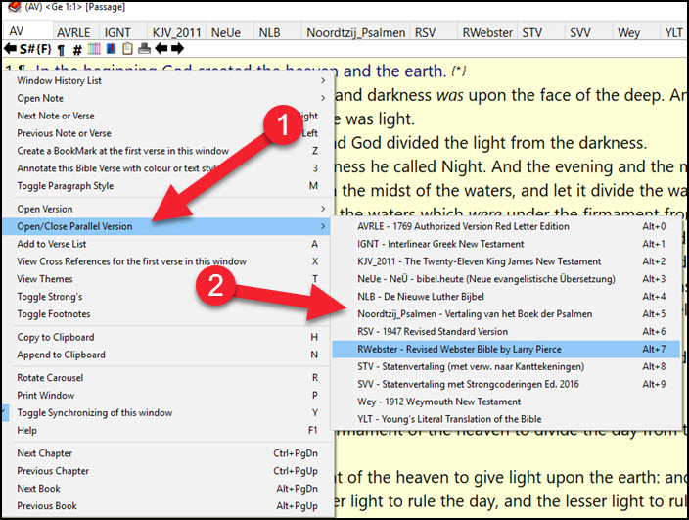Choose Append to Clipboard
This screenshot has width=689, height=520.
167,355
